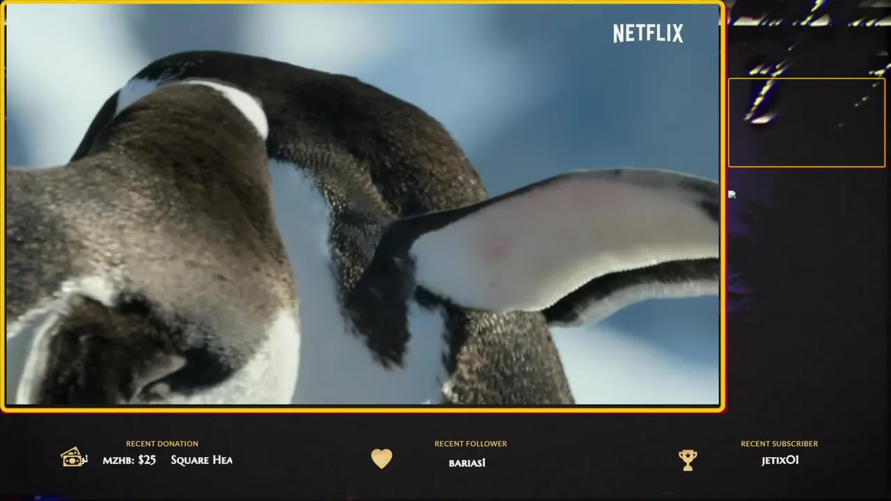The image size is (891, 501).
Task: Click the recent follower heart icon
Action: (381, 459)
